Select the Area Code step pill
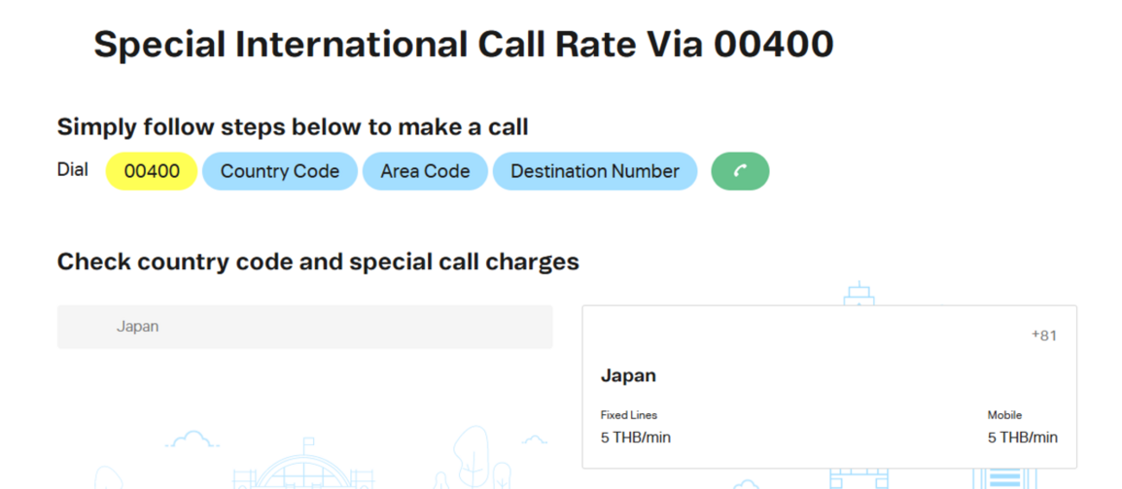The image size is (1122, 489). pos(425,172)
